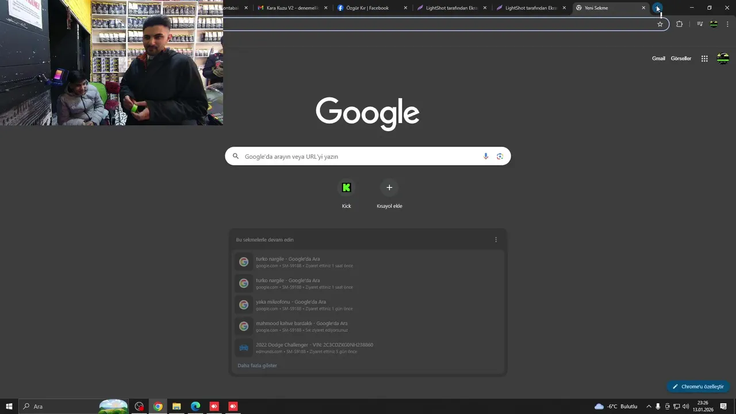Close the Yeni Sekme tab
This screenshot has width=736, height=414.
643,8
